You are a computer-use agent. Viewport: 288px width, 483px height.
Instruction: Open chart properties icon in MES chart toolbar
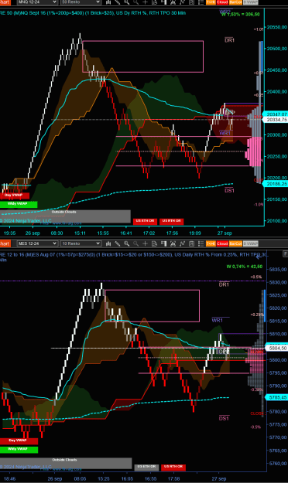(x=192, y=243)
